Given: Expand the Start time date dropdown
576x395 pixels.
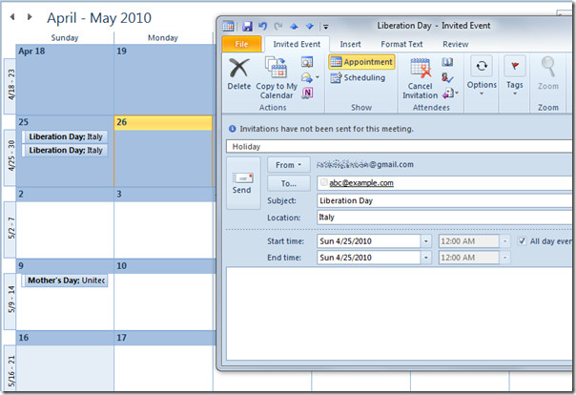Looking at the screenshot, I should [x=425, y=241].
